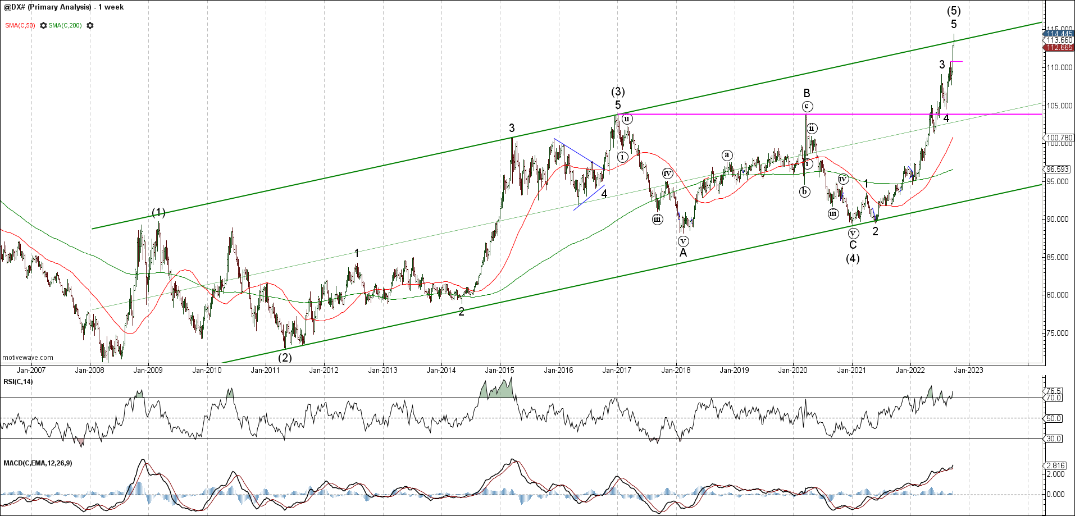The width and height of the screenshot is (1075, 516).
Task: Open settings gear for SMA(C,50)
Action: pos(43,26)
